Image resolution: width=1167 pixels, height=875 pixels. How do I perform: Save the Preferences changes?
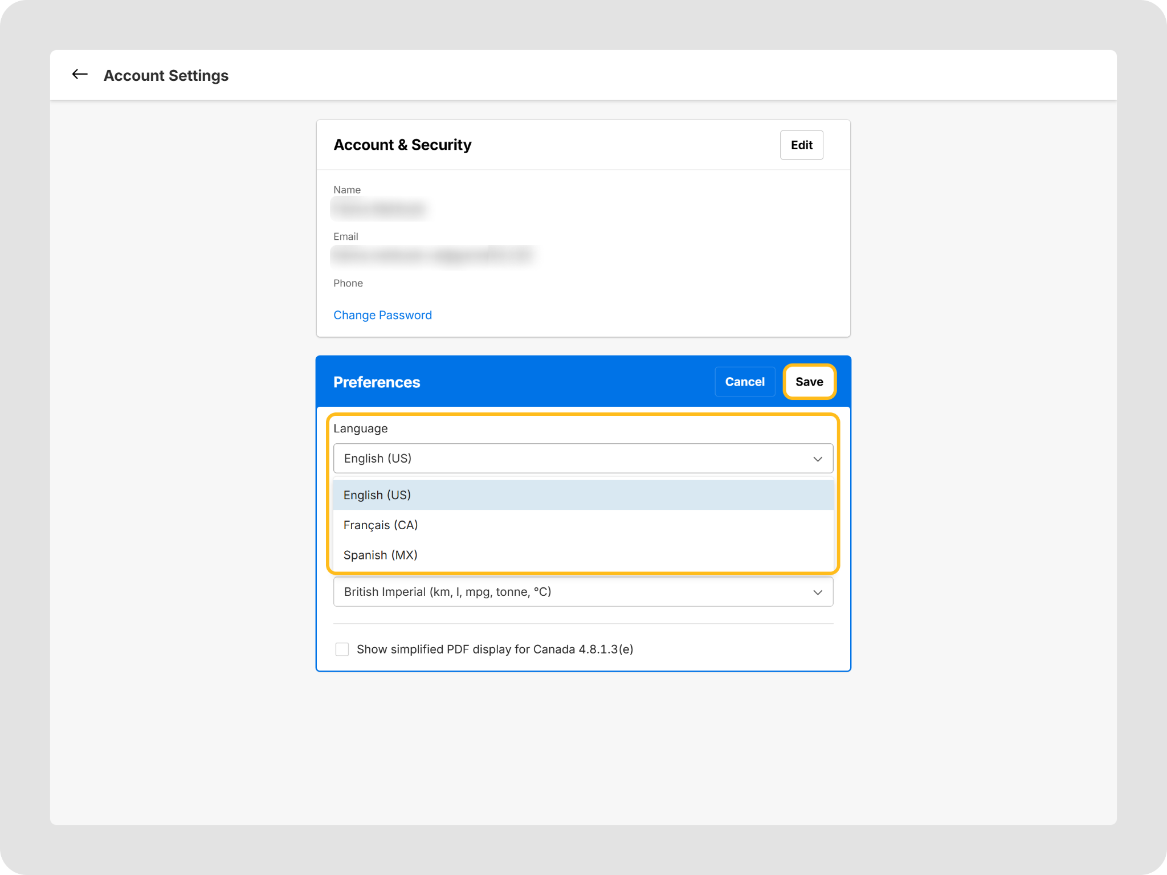pyautogui.click(x=809, y=382)
